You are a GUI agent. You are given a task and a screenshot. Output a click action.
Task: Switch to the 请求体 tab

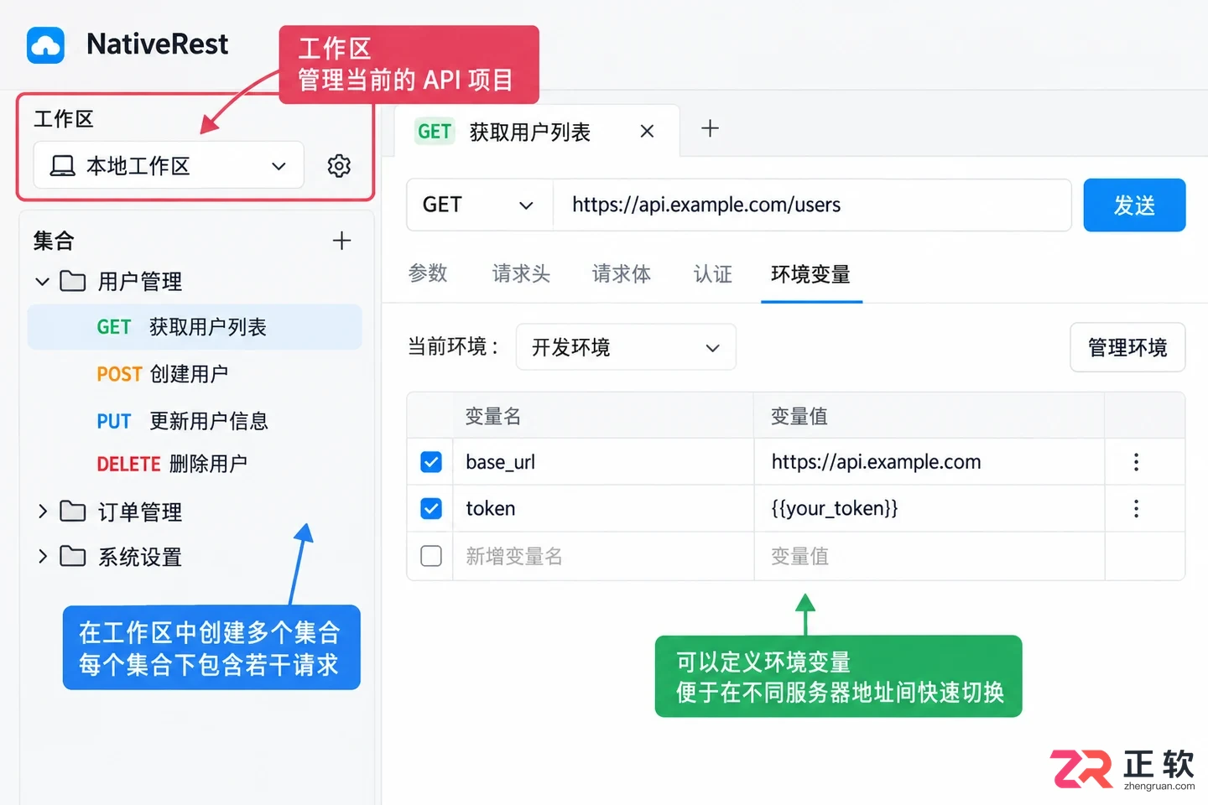click(622, 273)
